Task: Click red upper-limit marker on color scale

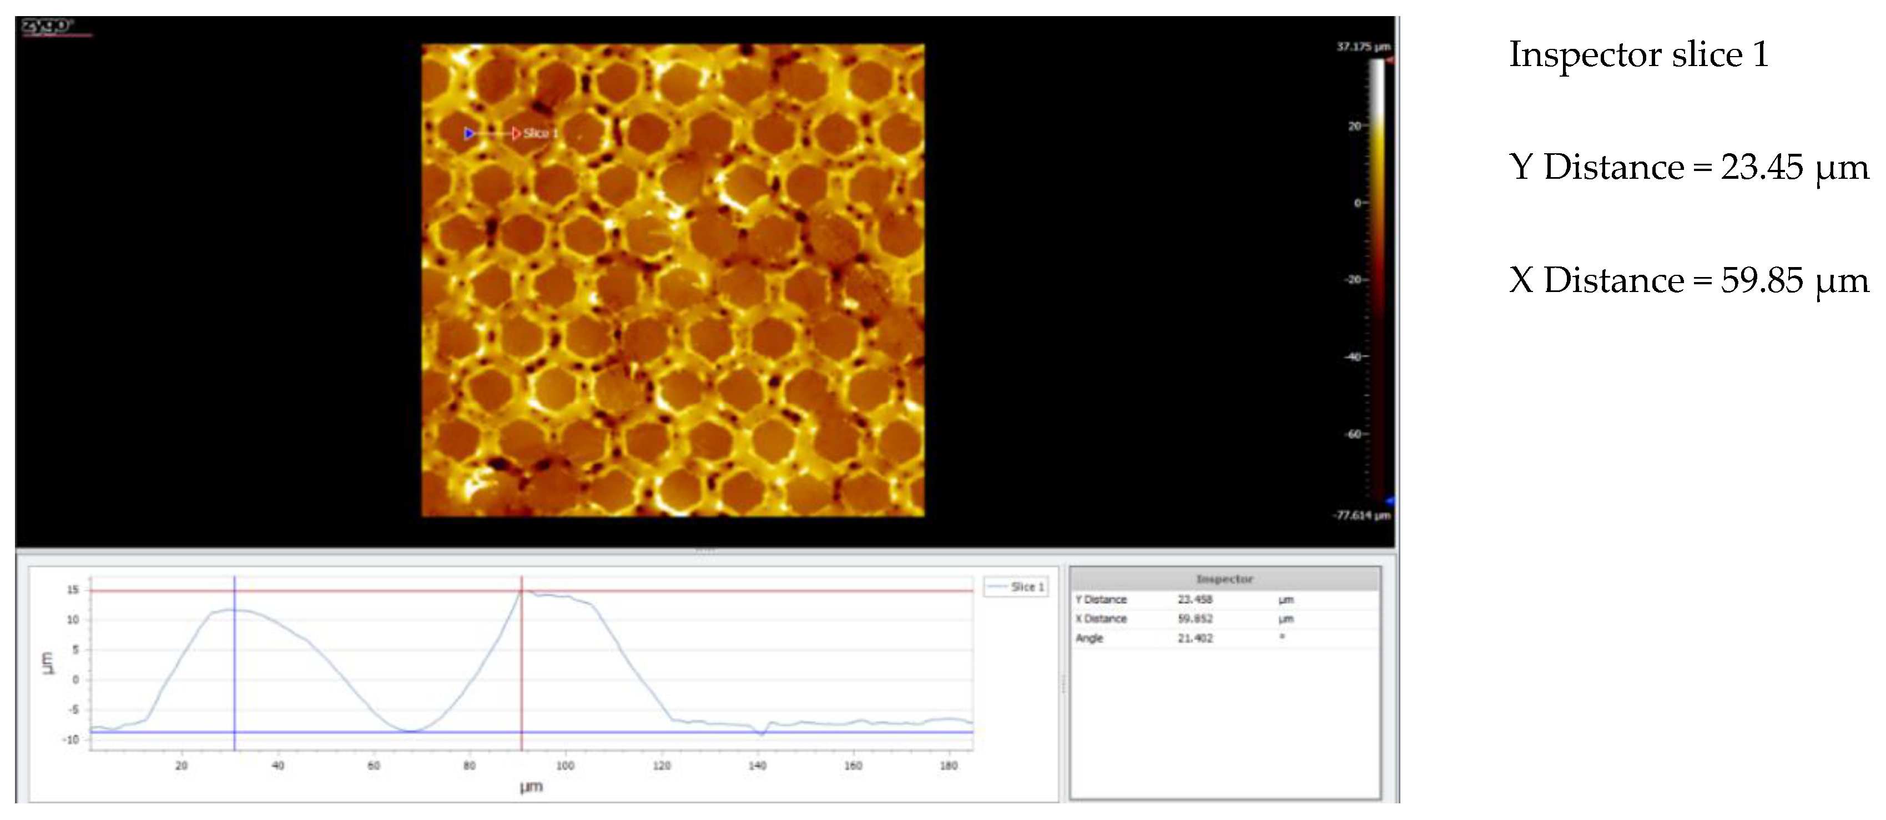Action: [1389, 61]
